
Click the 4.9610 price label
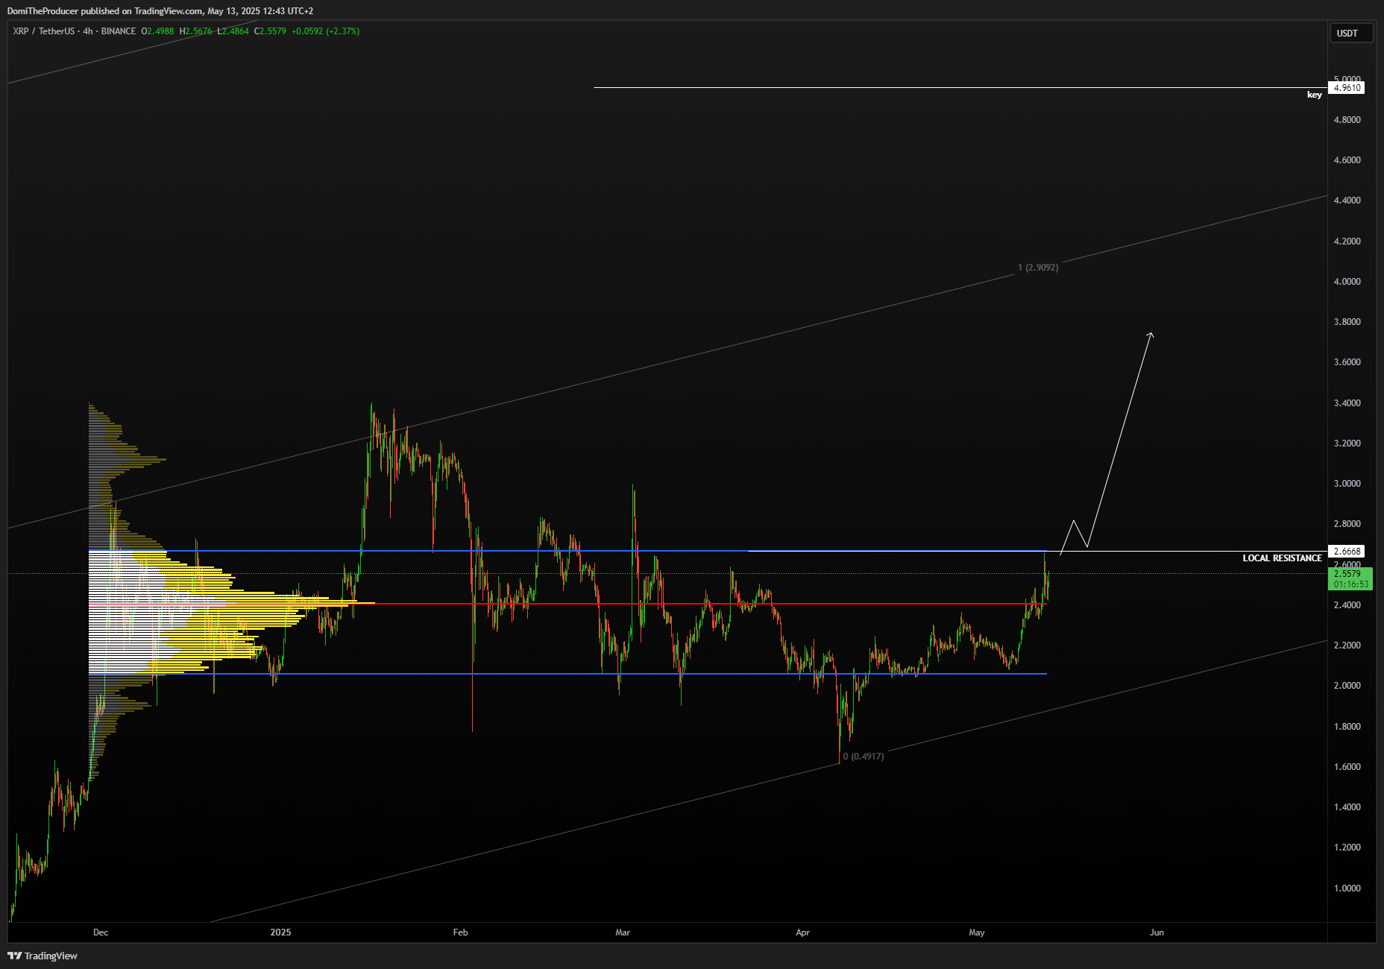[x=1347, y=88]
